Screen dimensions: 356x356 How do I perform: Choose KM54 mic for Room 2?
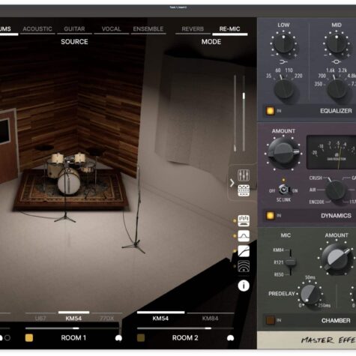[160, 319]
